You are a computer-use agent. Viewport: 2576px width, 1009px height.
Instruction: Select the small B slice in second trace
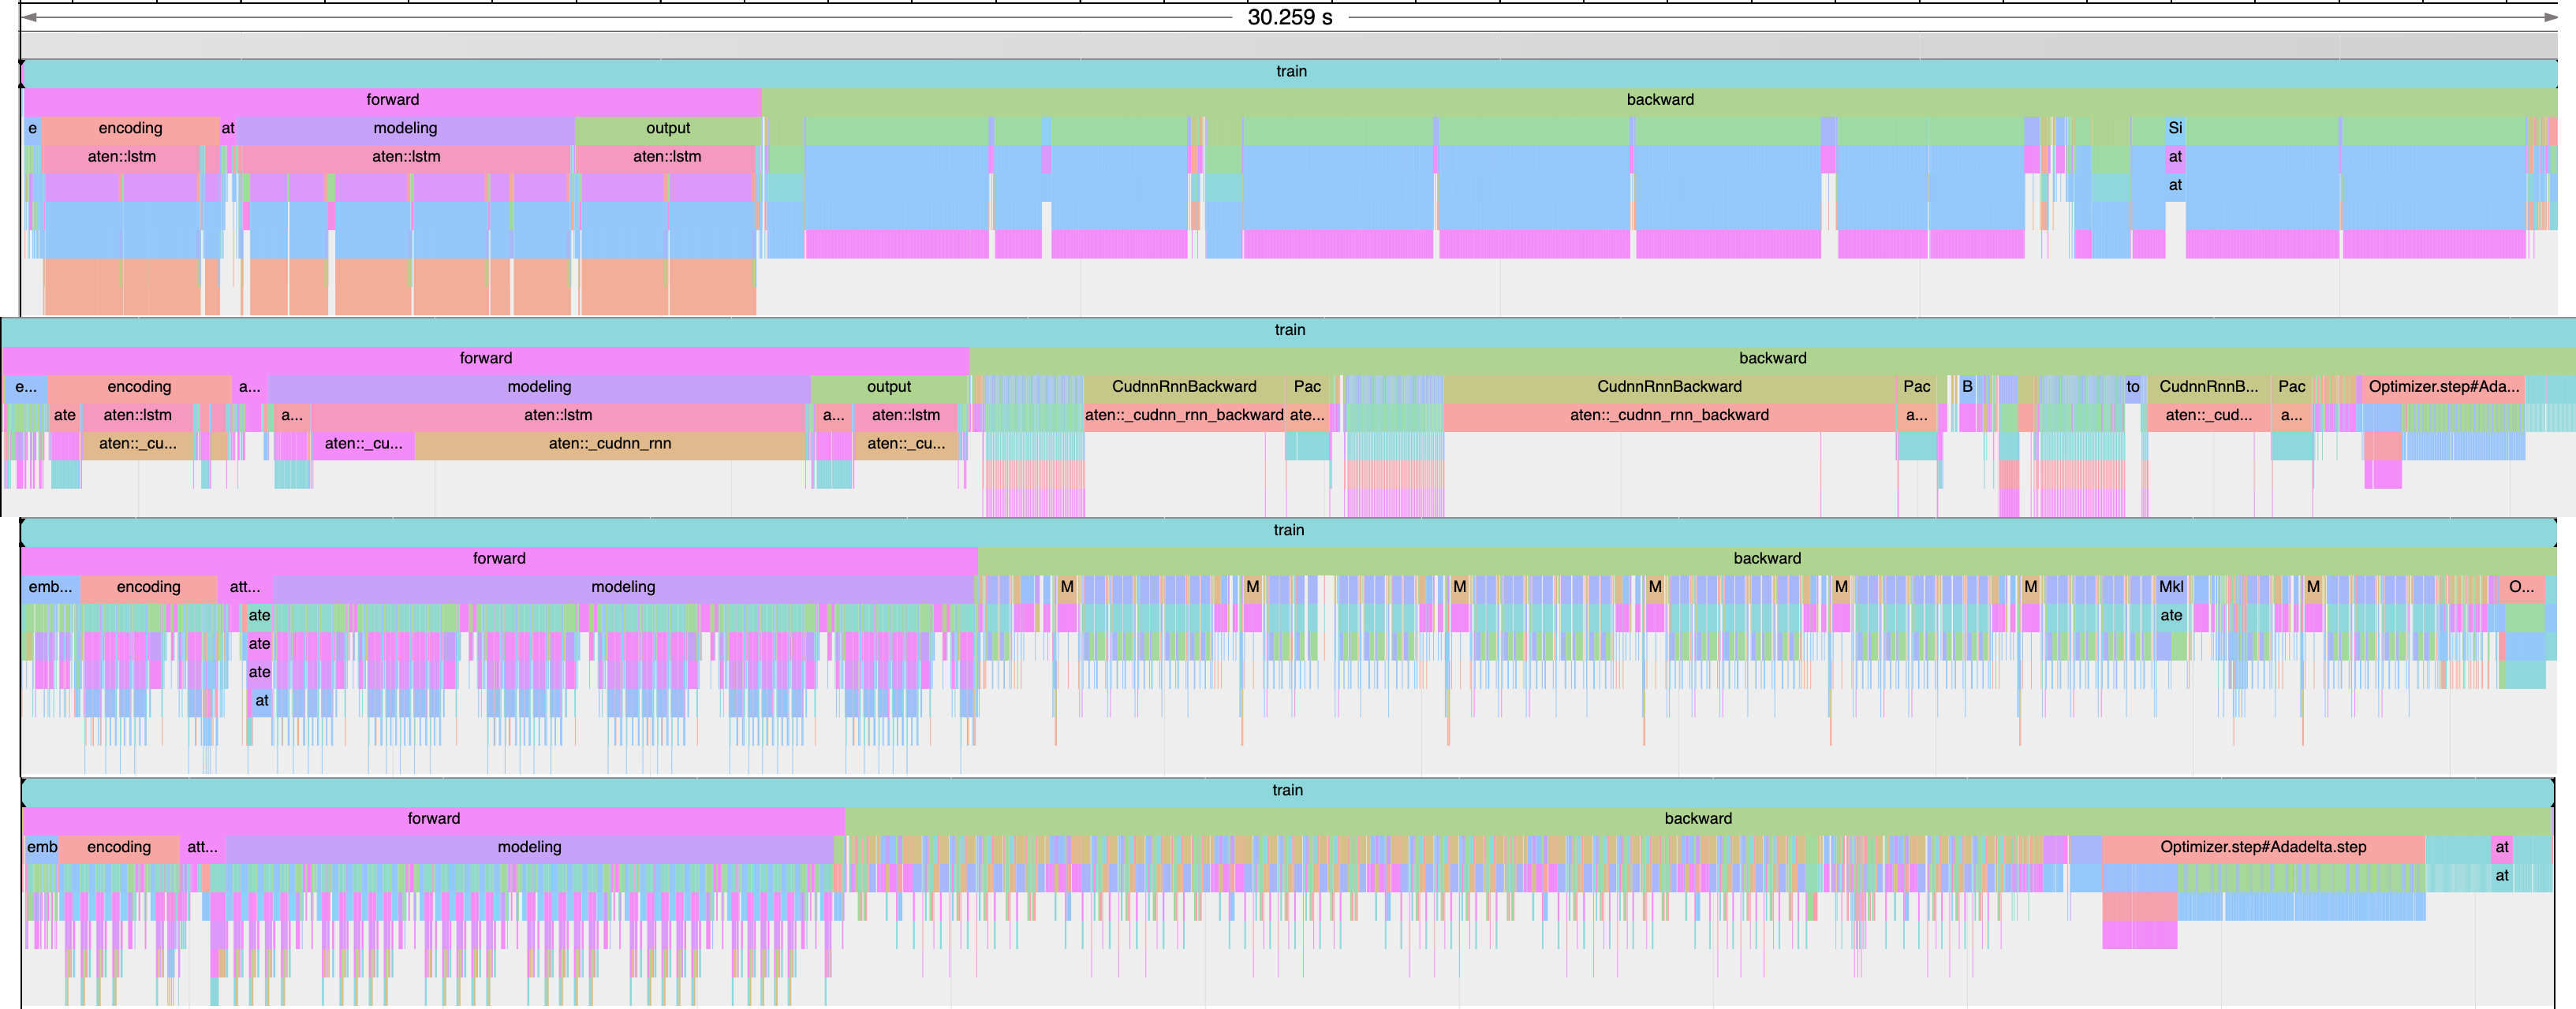pos(1966,386)
